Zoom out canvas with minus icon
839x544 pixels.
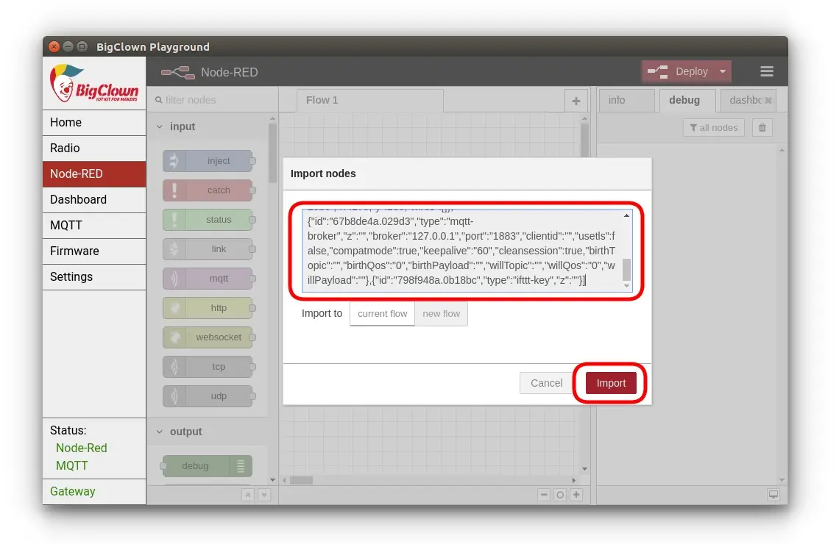click(544, 495)
